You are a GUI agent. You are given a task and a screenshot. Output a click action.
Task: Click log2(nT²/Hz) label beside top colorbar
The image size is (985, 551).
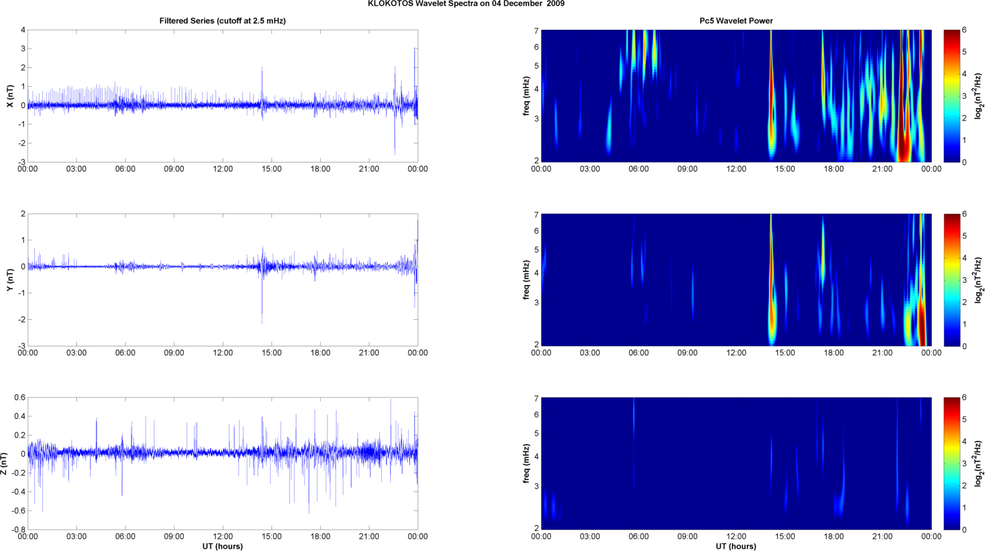pyautogui.click(x=979, y=96)
